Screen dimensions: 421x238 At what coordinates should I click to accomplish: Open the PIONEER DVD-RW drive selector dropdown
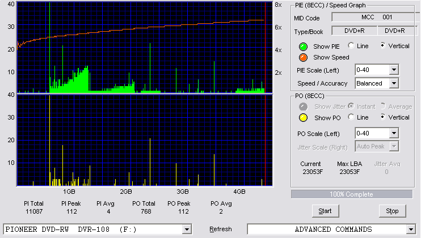[x=187, y=229]
